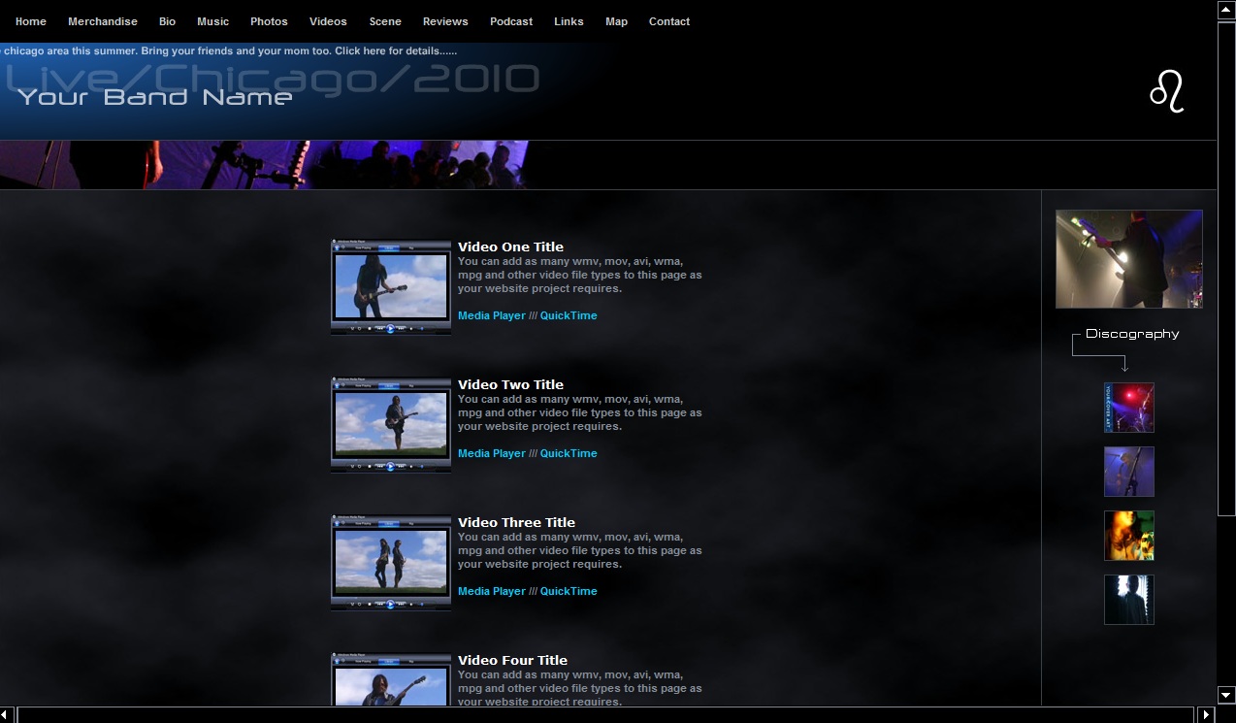Viewport: 1236px width, 723px height.
Task: Click the stage crowd banner image
Action: (264, 165)
